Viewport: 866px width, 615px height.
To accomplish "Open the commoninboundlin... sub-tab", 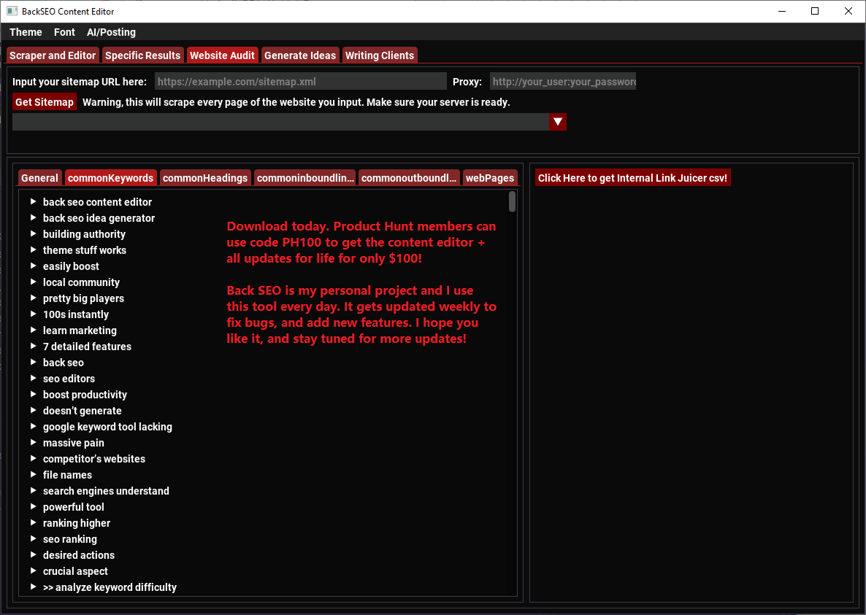I will 305,177.
